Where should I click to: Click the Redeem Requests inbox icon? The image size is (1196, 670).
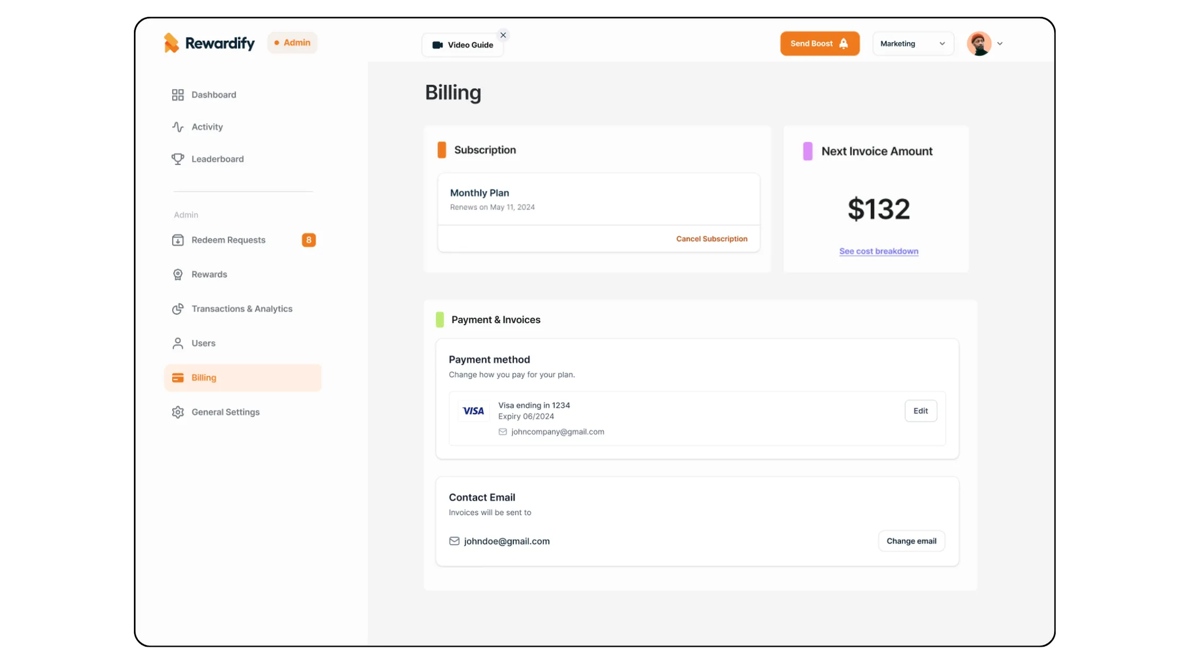click(x=178, y=240)
